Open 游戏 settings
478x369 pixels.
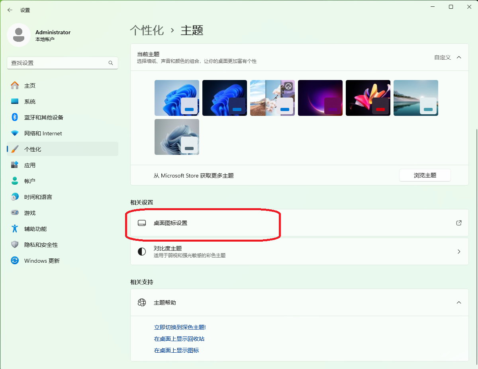pyautogui.click(x=63, y=213)
